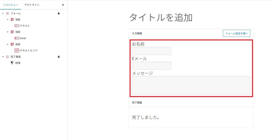The width and height of the screenshot is (272, 140).
Task: Click into the メッセージ textarea
Action: [x=191, y=85]
